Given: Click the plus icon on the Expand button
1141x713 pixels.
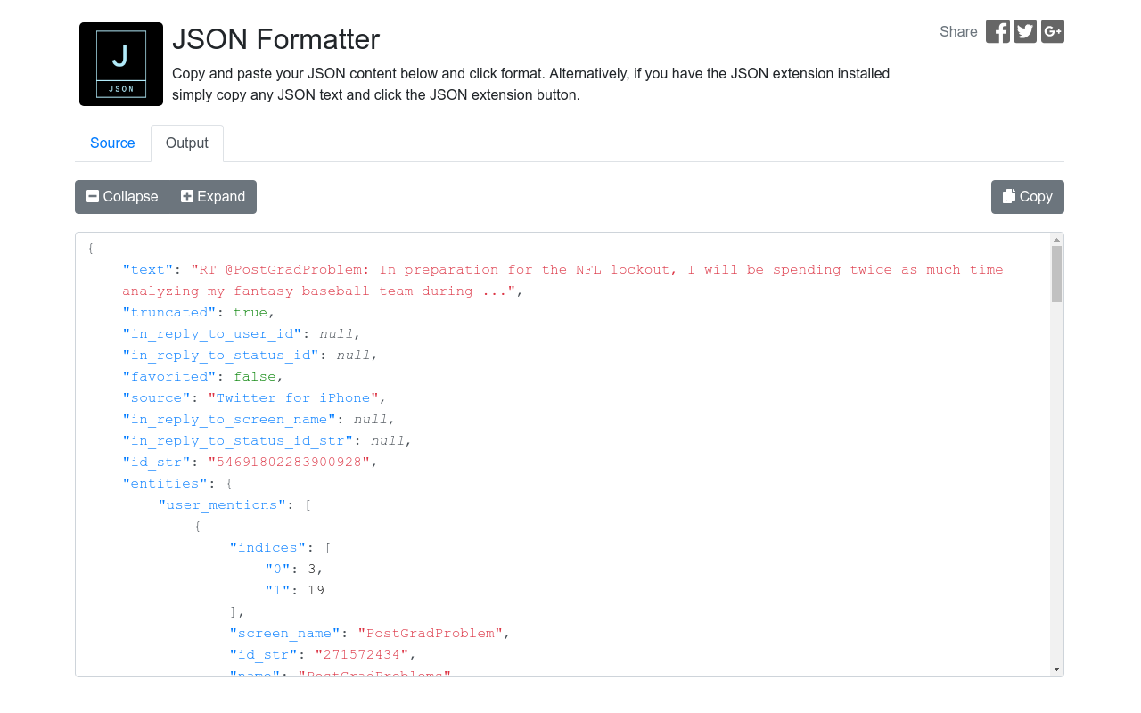Looking at the screenshot, I should point(187,196).
